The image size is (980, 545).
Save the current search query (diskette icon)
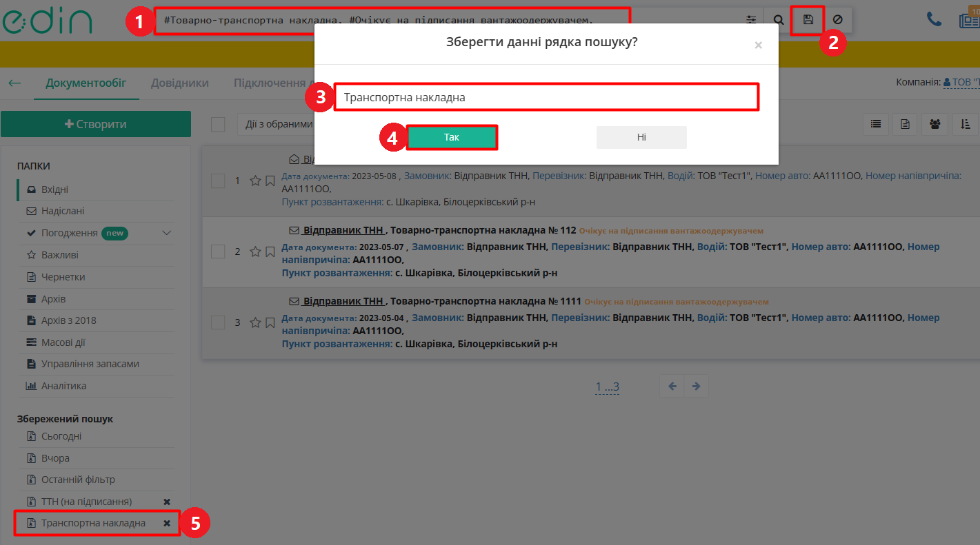click(x=807, y=19)
